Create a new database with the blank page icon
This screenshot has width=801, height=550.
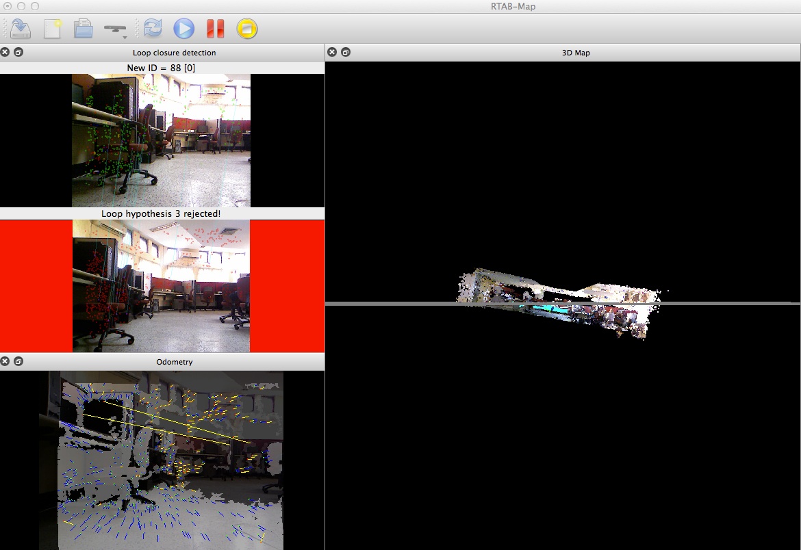(x=53, y=28)
